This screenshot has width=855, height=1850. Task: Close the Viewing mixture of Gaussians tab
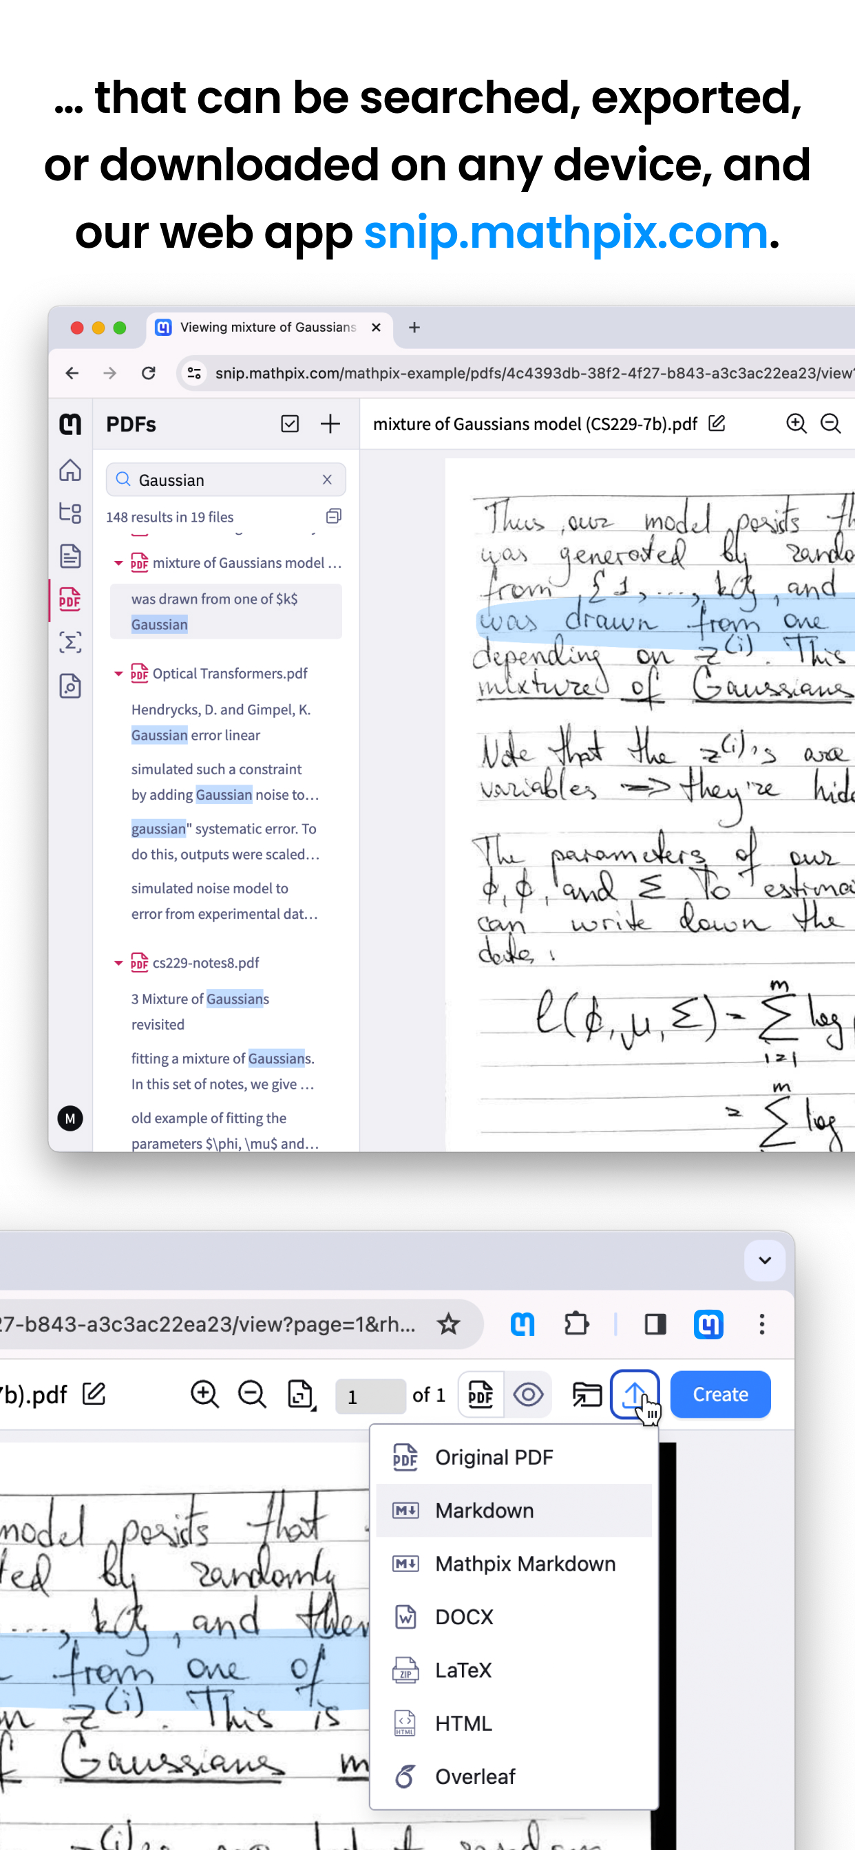coord(376,328)
